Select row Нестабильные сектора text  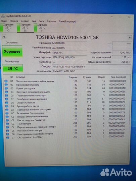(30, 131)
